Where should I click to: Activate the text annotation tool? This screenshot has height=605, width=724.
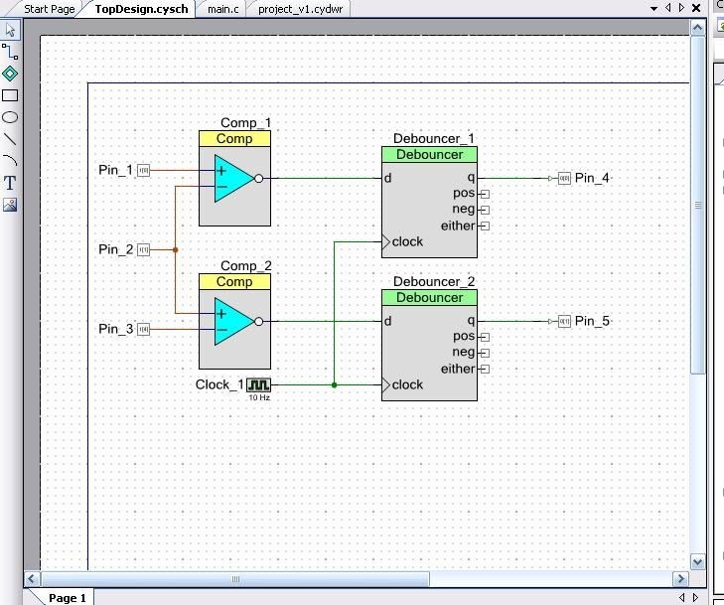(x=10, y=183)
